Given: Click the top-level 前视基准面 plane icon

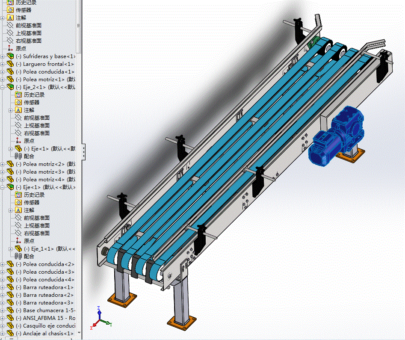Looking at the screenshot, I should [x=10, y=25].
